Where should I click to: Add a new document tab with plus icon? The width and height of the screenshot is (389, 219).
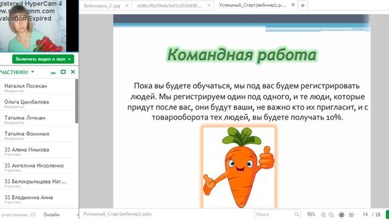point(303,5)
